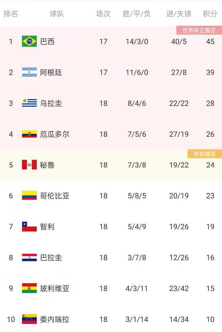222x332 pixels.
Task: Select the 胜/平/负 column header
Action: (x=137, y=14)
